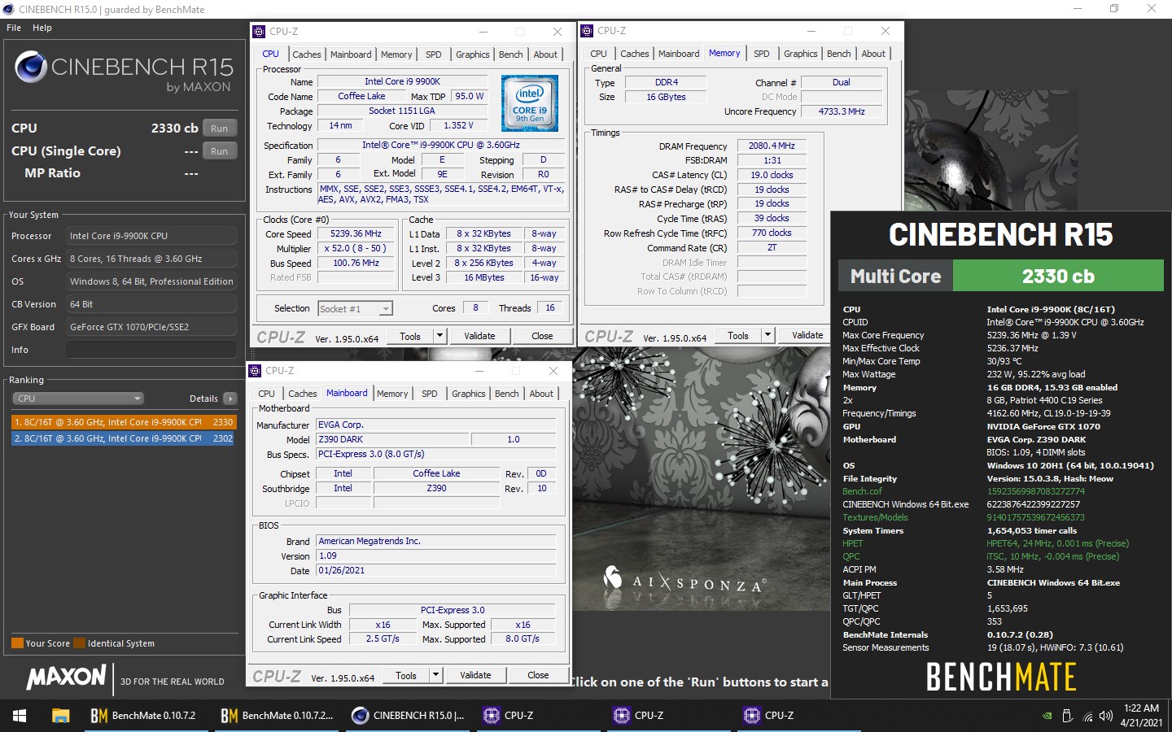Click Validate in the CPU tab window
This screenshot has width=1172, height=732.
(x=479, y=336)
